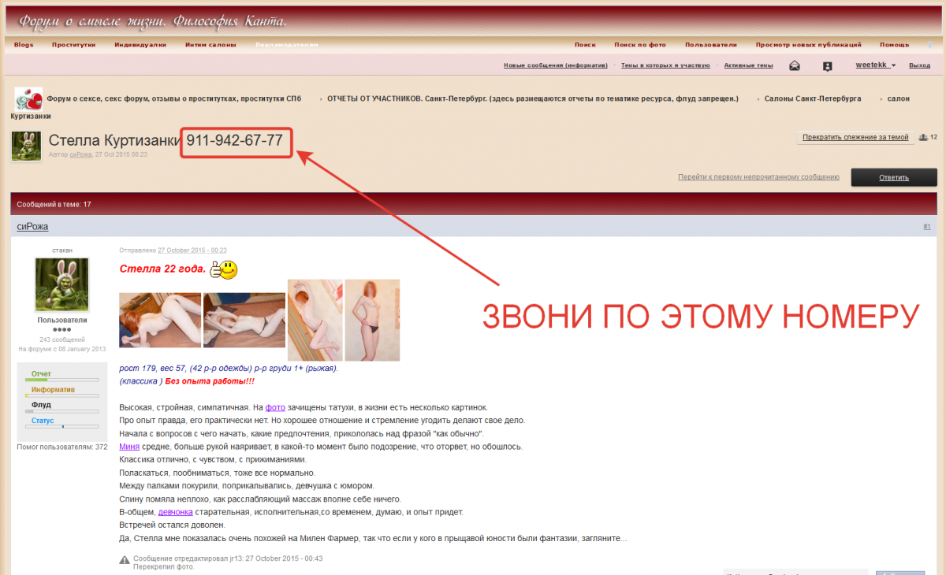Click the topic followers icon showing 12
This screenshot has width=946, height=575.
click(x=924, y=137)
